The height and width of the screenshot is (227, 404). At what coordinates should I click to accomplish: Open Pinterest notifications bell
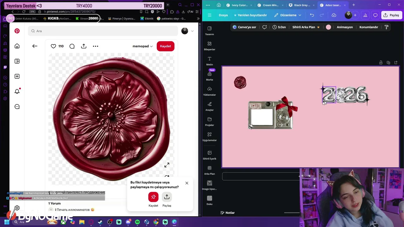[x=17, y=91]
